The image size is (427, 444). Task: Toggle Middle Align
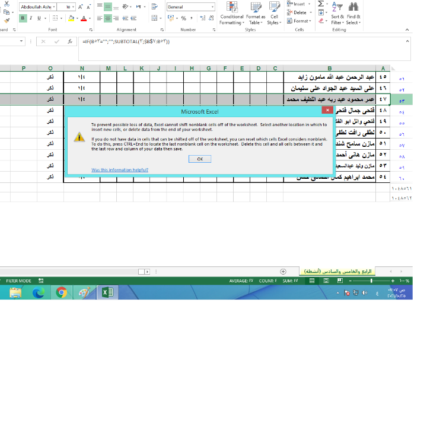108,7
